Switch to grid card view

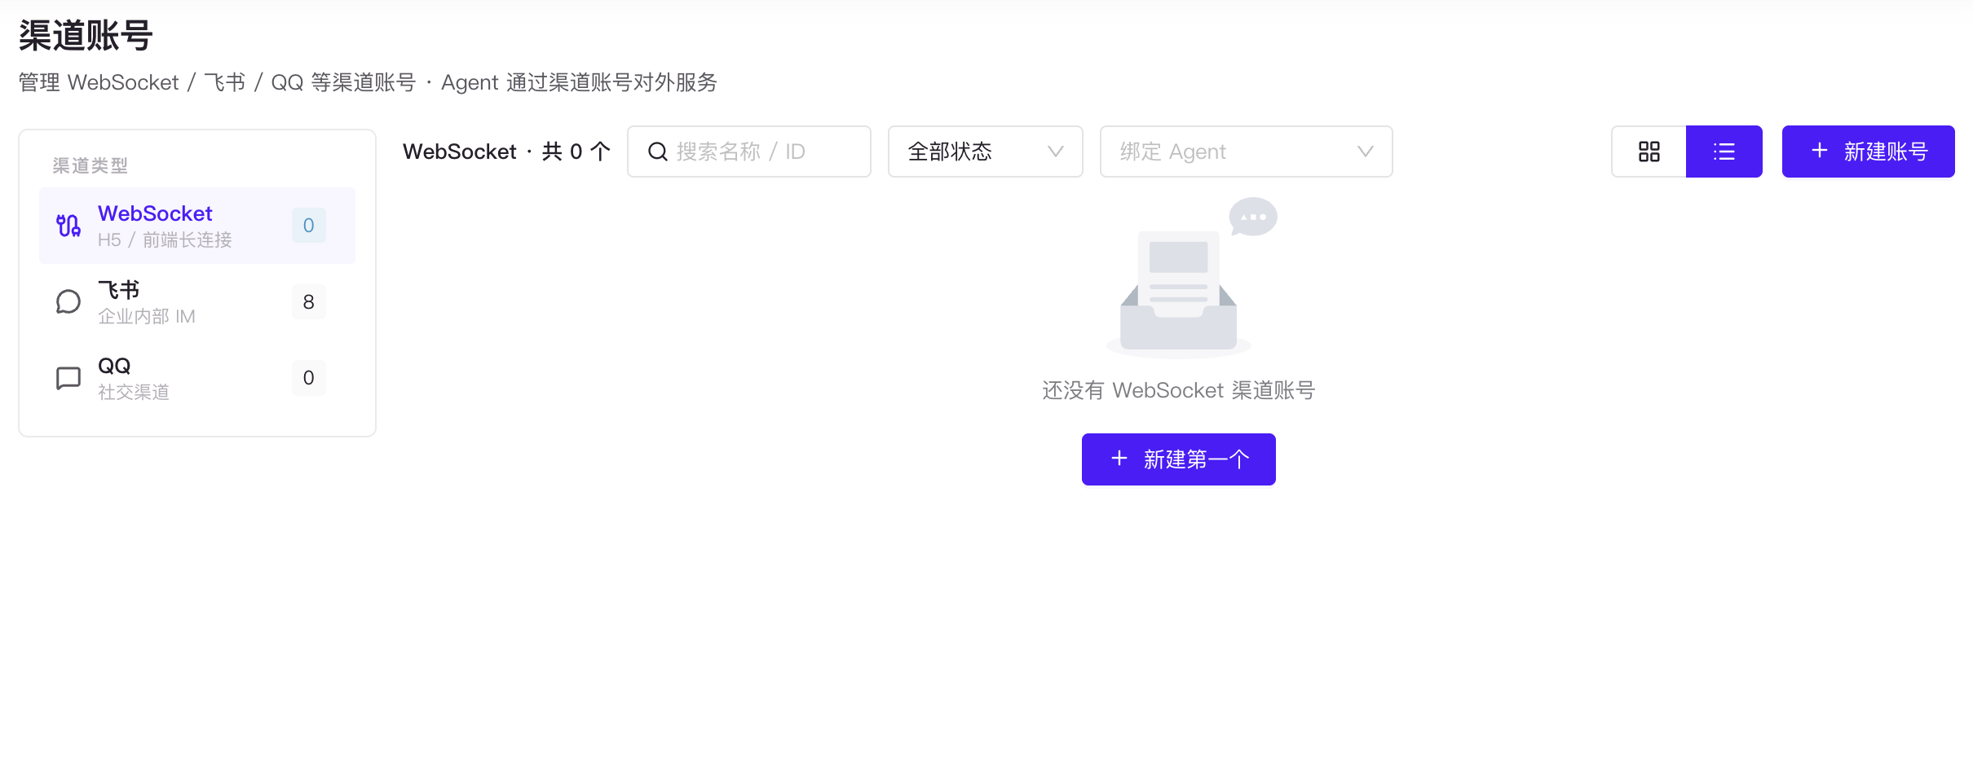pos(1649,152)
